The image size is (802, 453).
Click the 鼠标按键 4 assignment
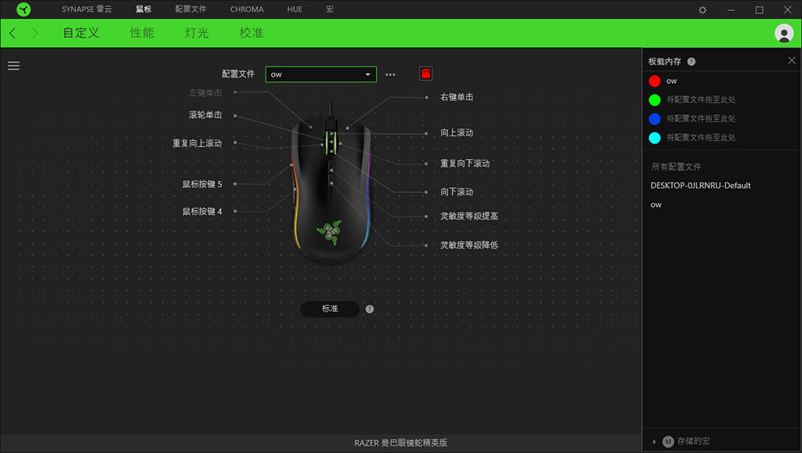pyautogui.click(x=203, y=212)
